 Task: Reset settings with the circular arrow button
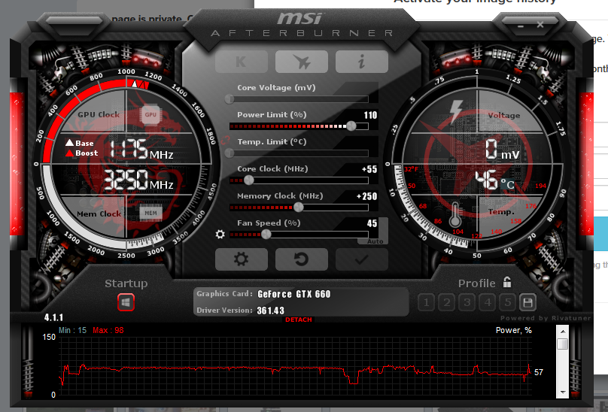(x=302, y=259)
